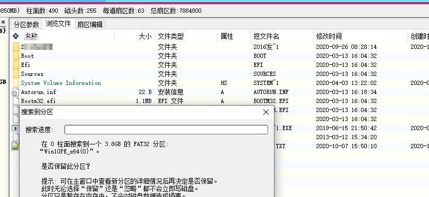This screenshot has height=197, width=429.
Task: Sort by the 短文件名 column header
Action: click(x=266, y=36)
